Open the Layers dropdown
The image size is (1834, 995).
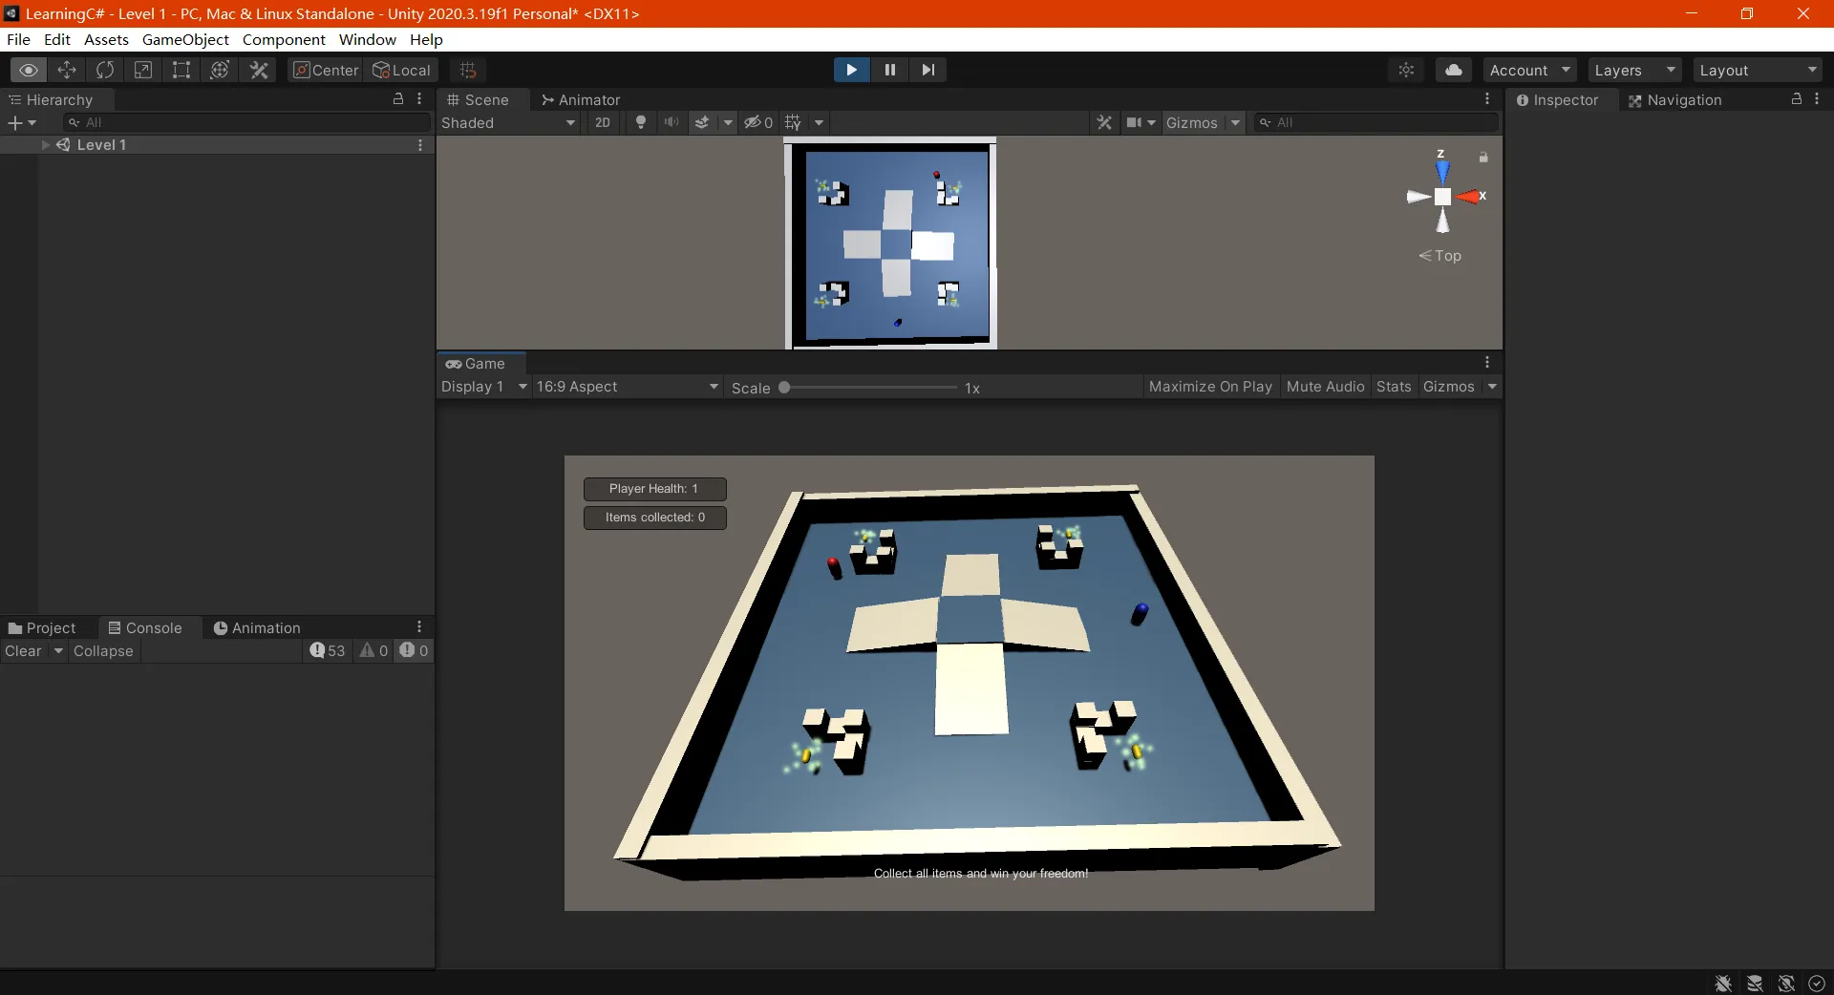click(x=1634, y=71)
